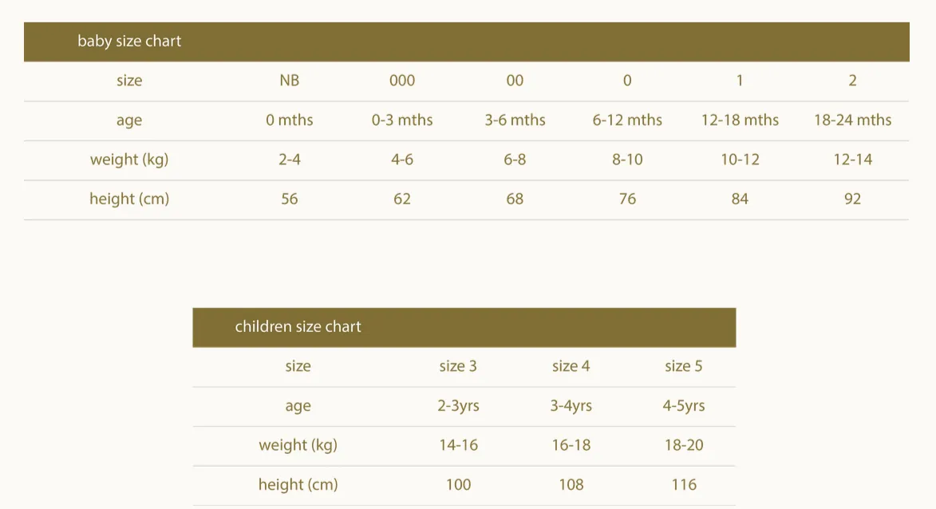
Task: Select height value 108
Action: 571,484
